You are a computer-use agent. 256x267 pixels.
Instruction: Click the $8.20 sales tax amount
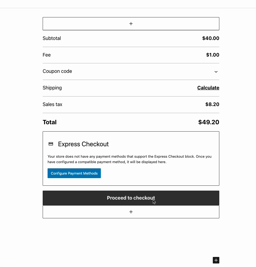pos(212,104)
